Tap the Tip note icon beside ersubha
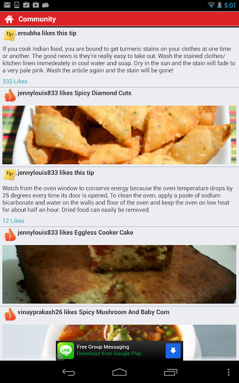239x383 pixels. coord(10,35)
